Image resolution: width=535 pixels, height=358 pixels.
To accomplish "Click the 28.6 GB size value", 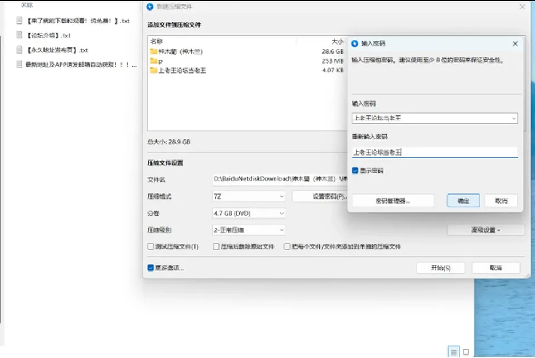I will [333, 51].
